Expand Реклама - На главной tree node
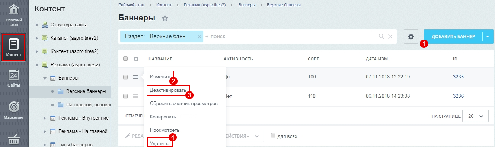 [45, 131]
